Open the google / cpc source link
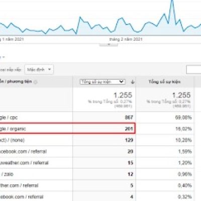The height and width of the screenshot is (201, 201). tap(9, 118)
